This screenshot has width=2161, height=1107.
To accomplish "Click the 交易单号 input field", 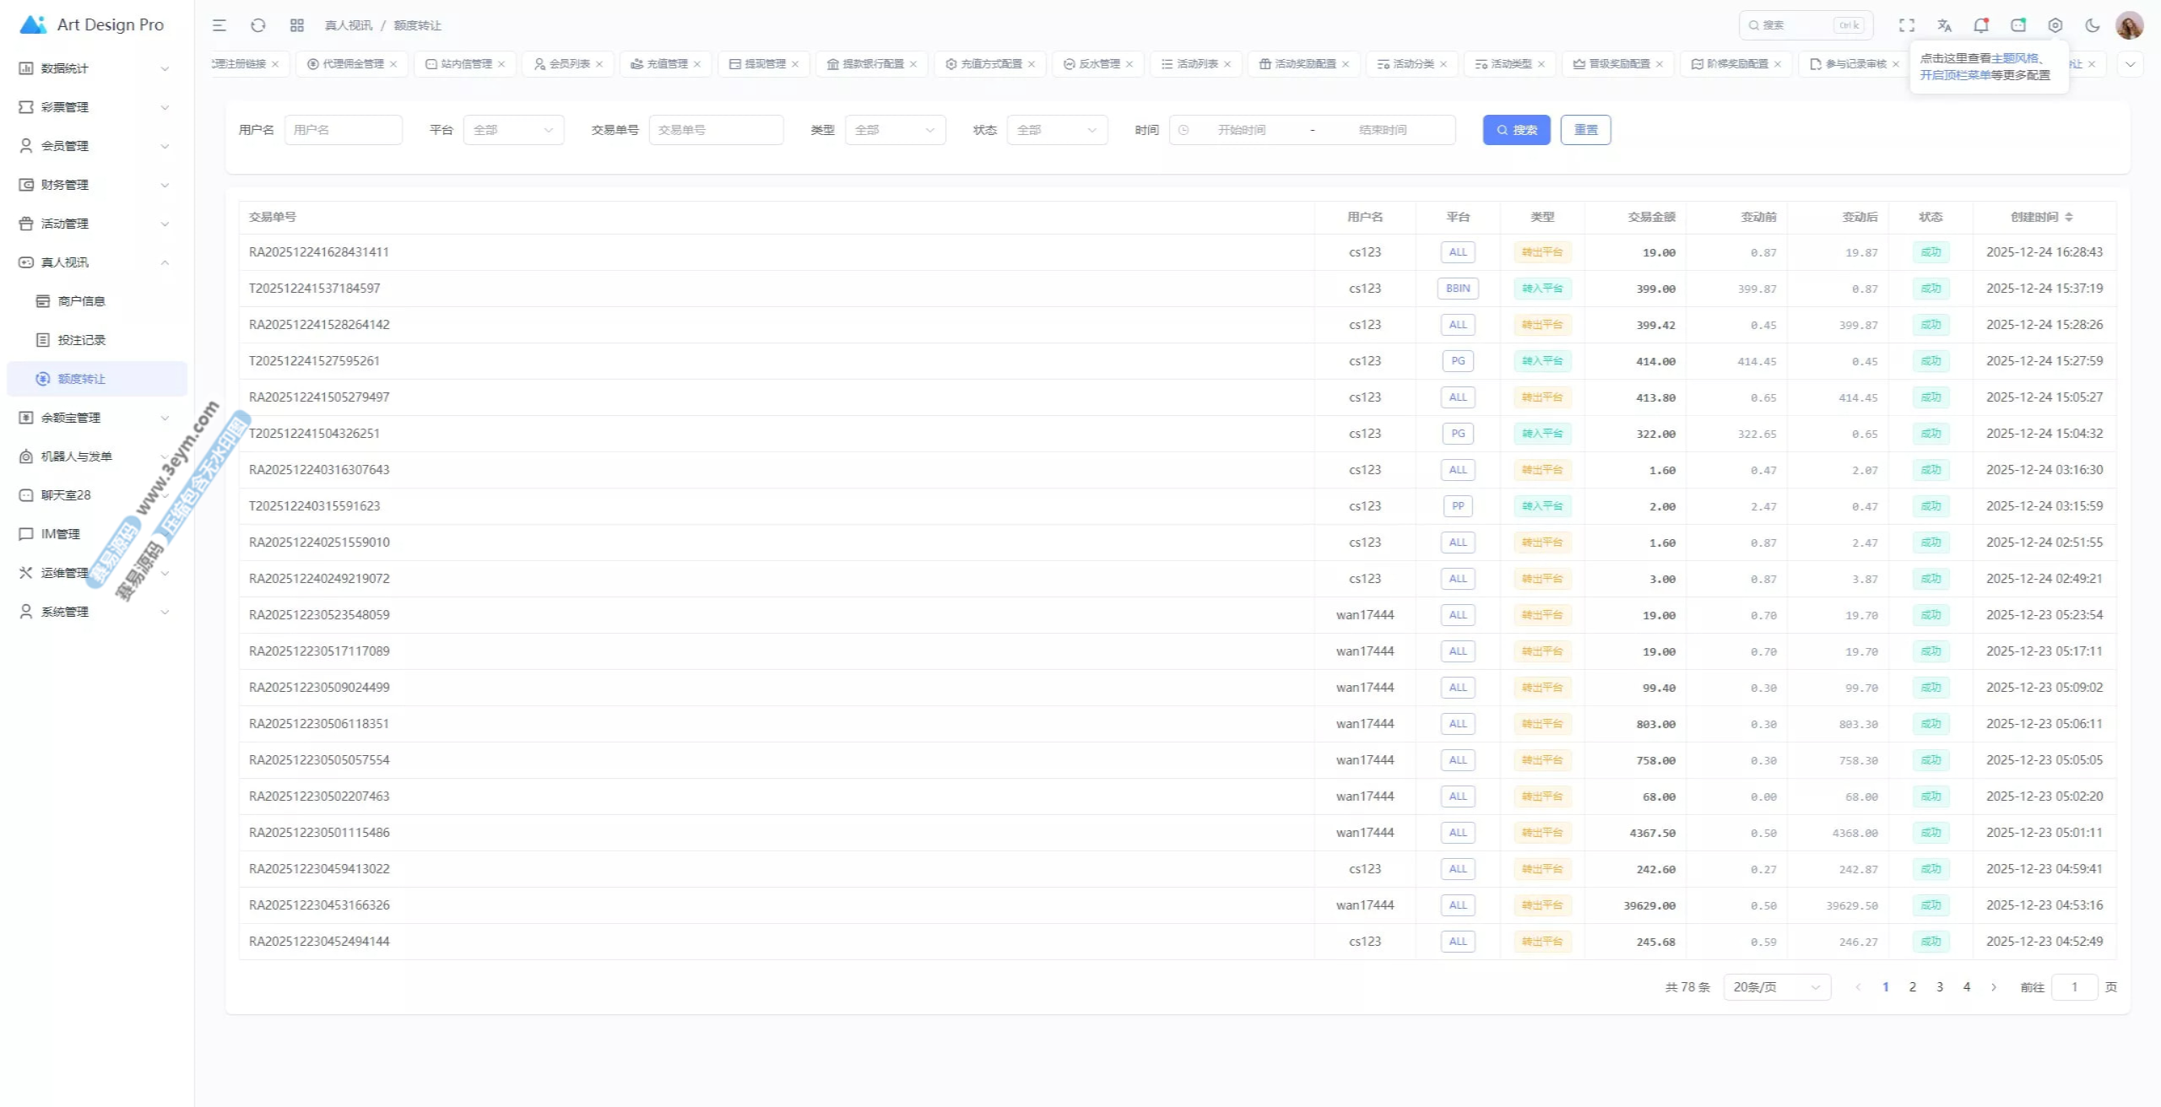I will click(716, 130).
